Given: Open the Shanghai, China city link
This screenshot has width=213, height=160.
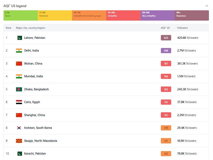Looking at the screenshot, I should click(35, 115).
